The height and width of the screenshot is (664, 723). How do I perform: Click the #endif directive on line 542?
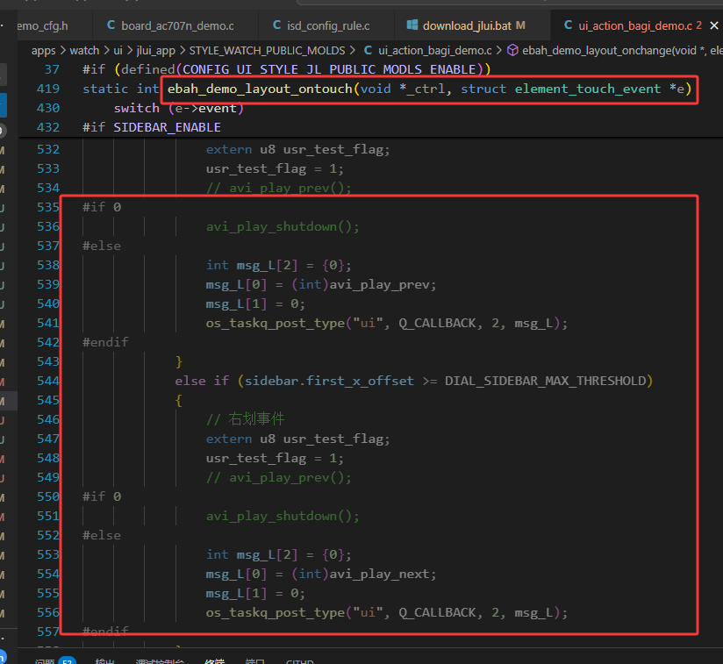105,342
